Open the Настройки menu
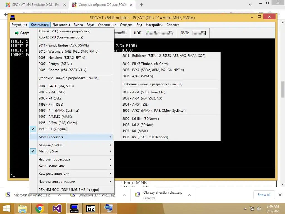 154,25
